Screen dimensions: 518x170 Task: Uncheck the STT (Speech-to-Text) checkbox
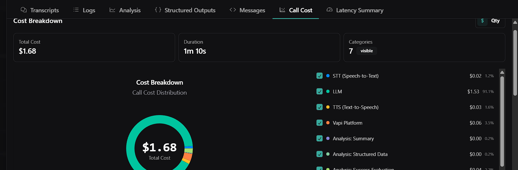[320, 76]
